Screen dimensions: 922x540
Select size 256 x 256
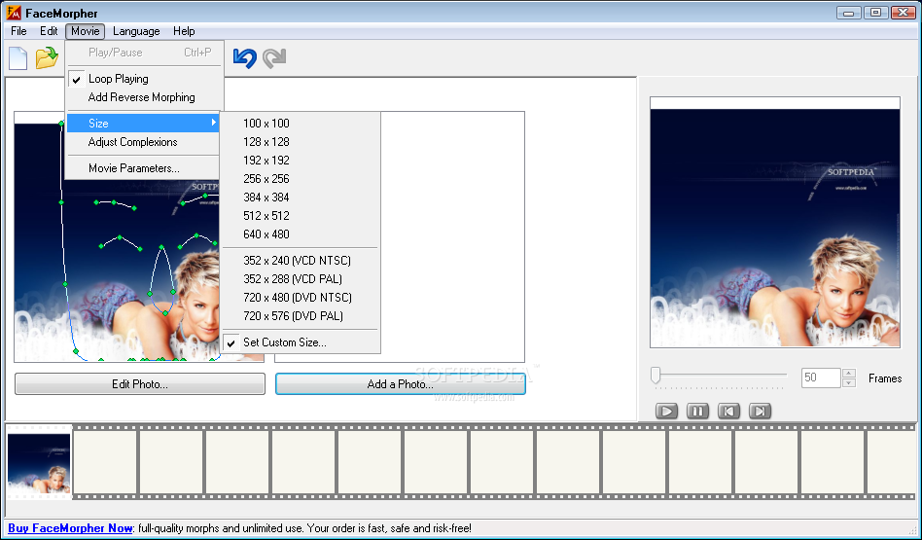click(x=301, y=179)
